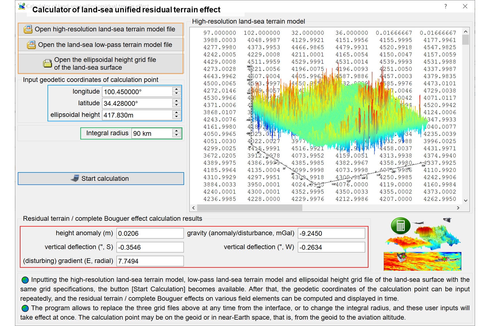Viewport: 490px width, 326px height.
Task: Close the calculator dialog window
Action: click(465, 6)
